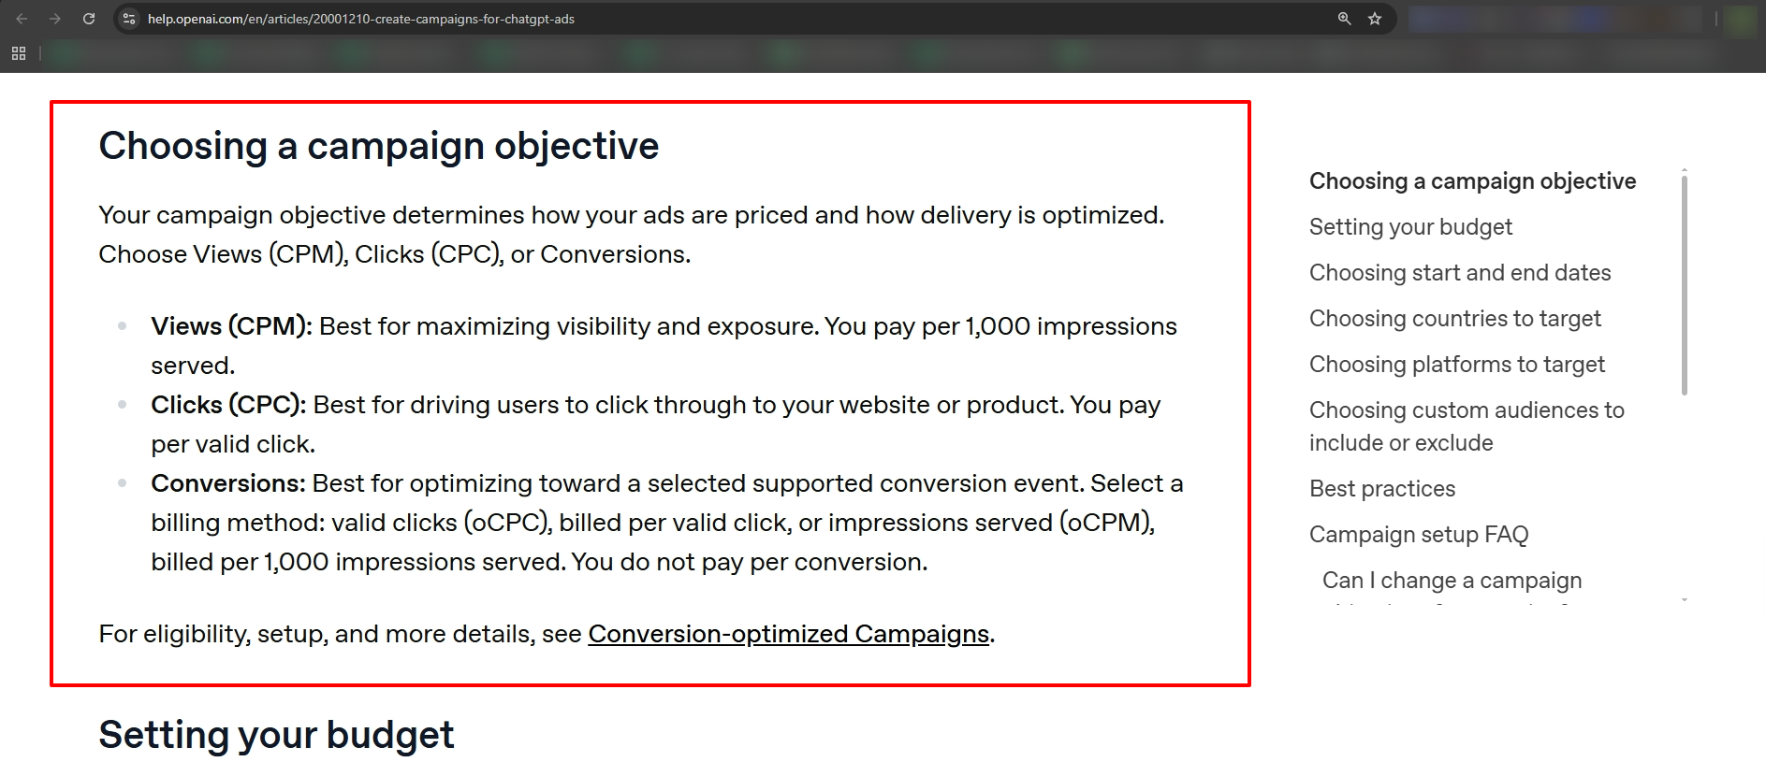
Task: Navigate to Choosing platforms to target
Action: (1457, 365)
